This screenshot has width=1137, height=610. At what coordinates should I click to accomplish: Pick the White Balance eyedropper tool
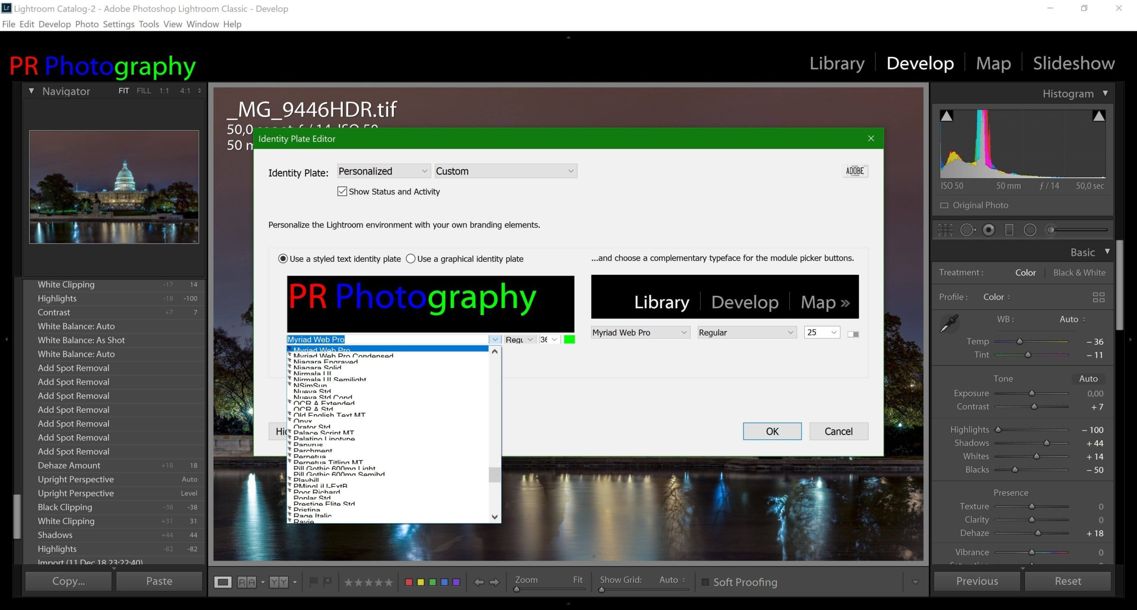pos(949,323)
